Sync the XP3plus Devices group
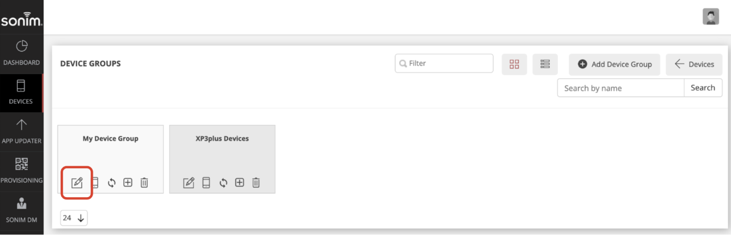The image size is (731, 235). [x=224, y=183]
